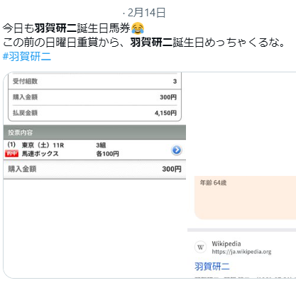Open the 羽賀研二 Wikipedia result title

tap(212, 267)
